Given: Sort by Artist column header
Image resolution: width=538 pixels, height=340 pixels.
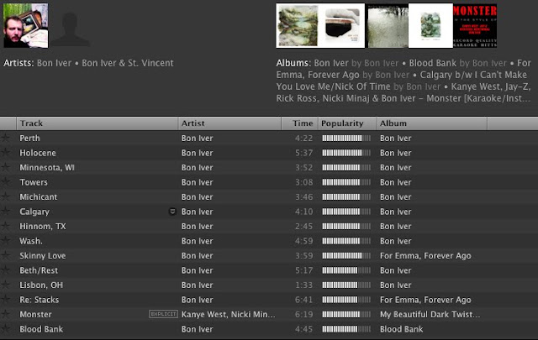Looking at the screenshot, I should point(229,123).
